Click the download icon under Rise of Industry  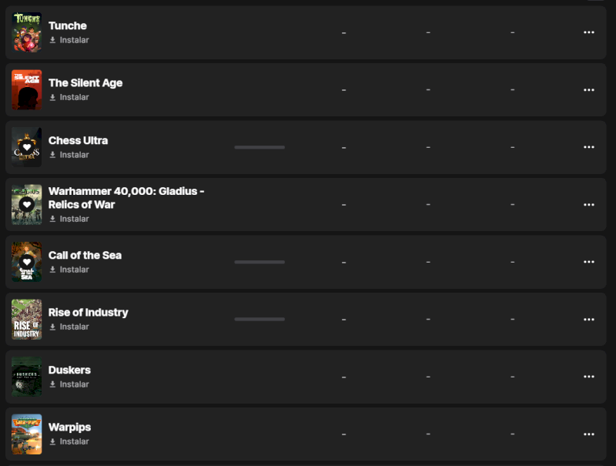pyautogui.click(x=53, y=327)
